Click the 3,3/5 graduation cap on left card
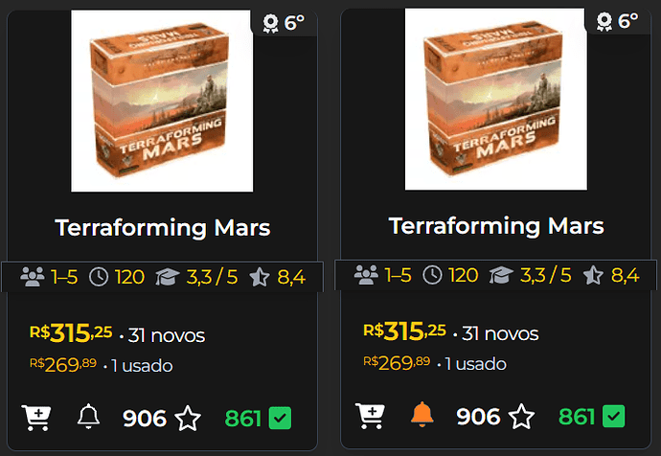The height and width of the screenshot is (456, 661). pyautogui.click(x=168, y=277)
